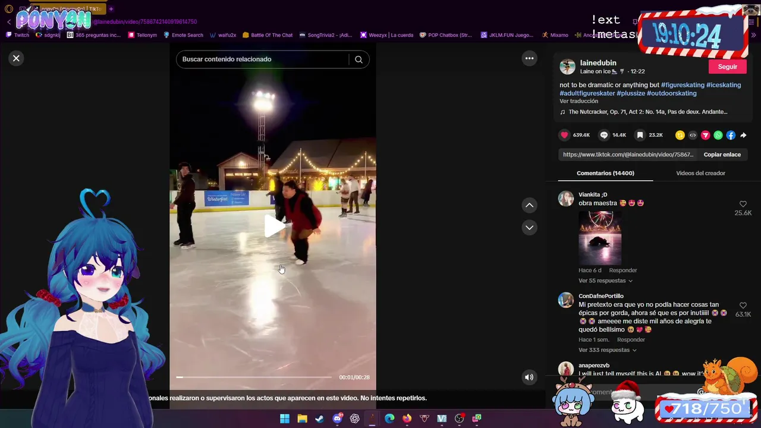Screen dimensions: 761x428
Task: Open comments via speech bubble icon
Action: point(604,135)
